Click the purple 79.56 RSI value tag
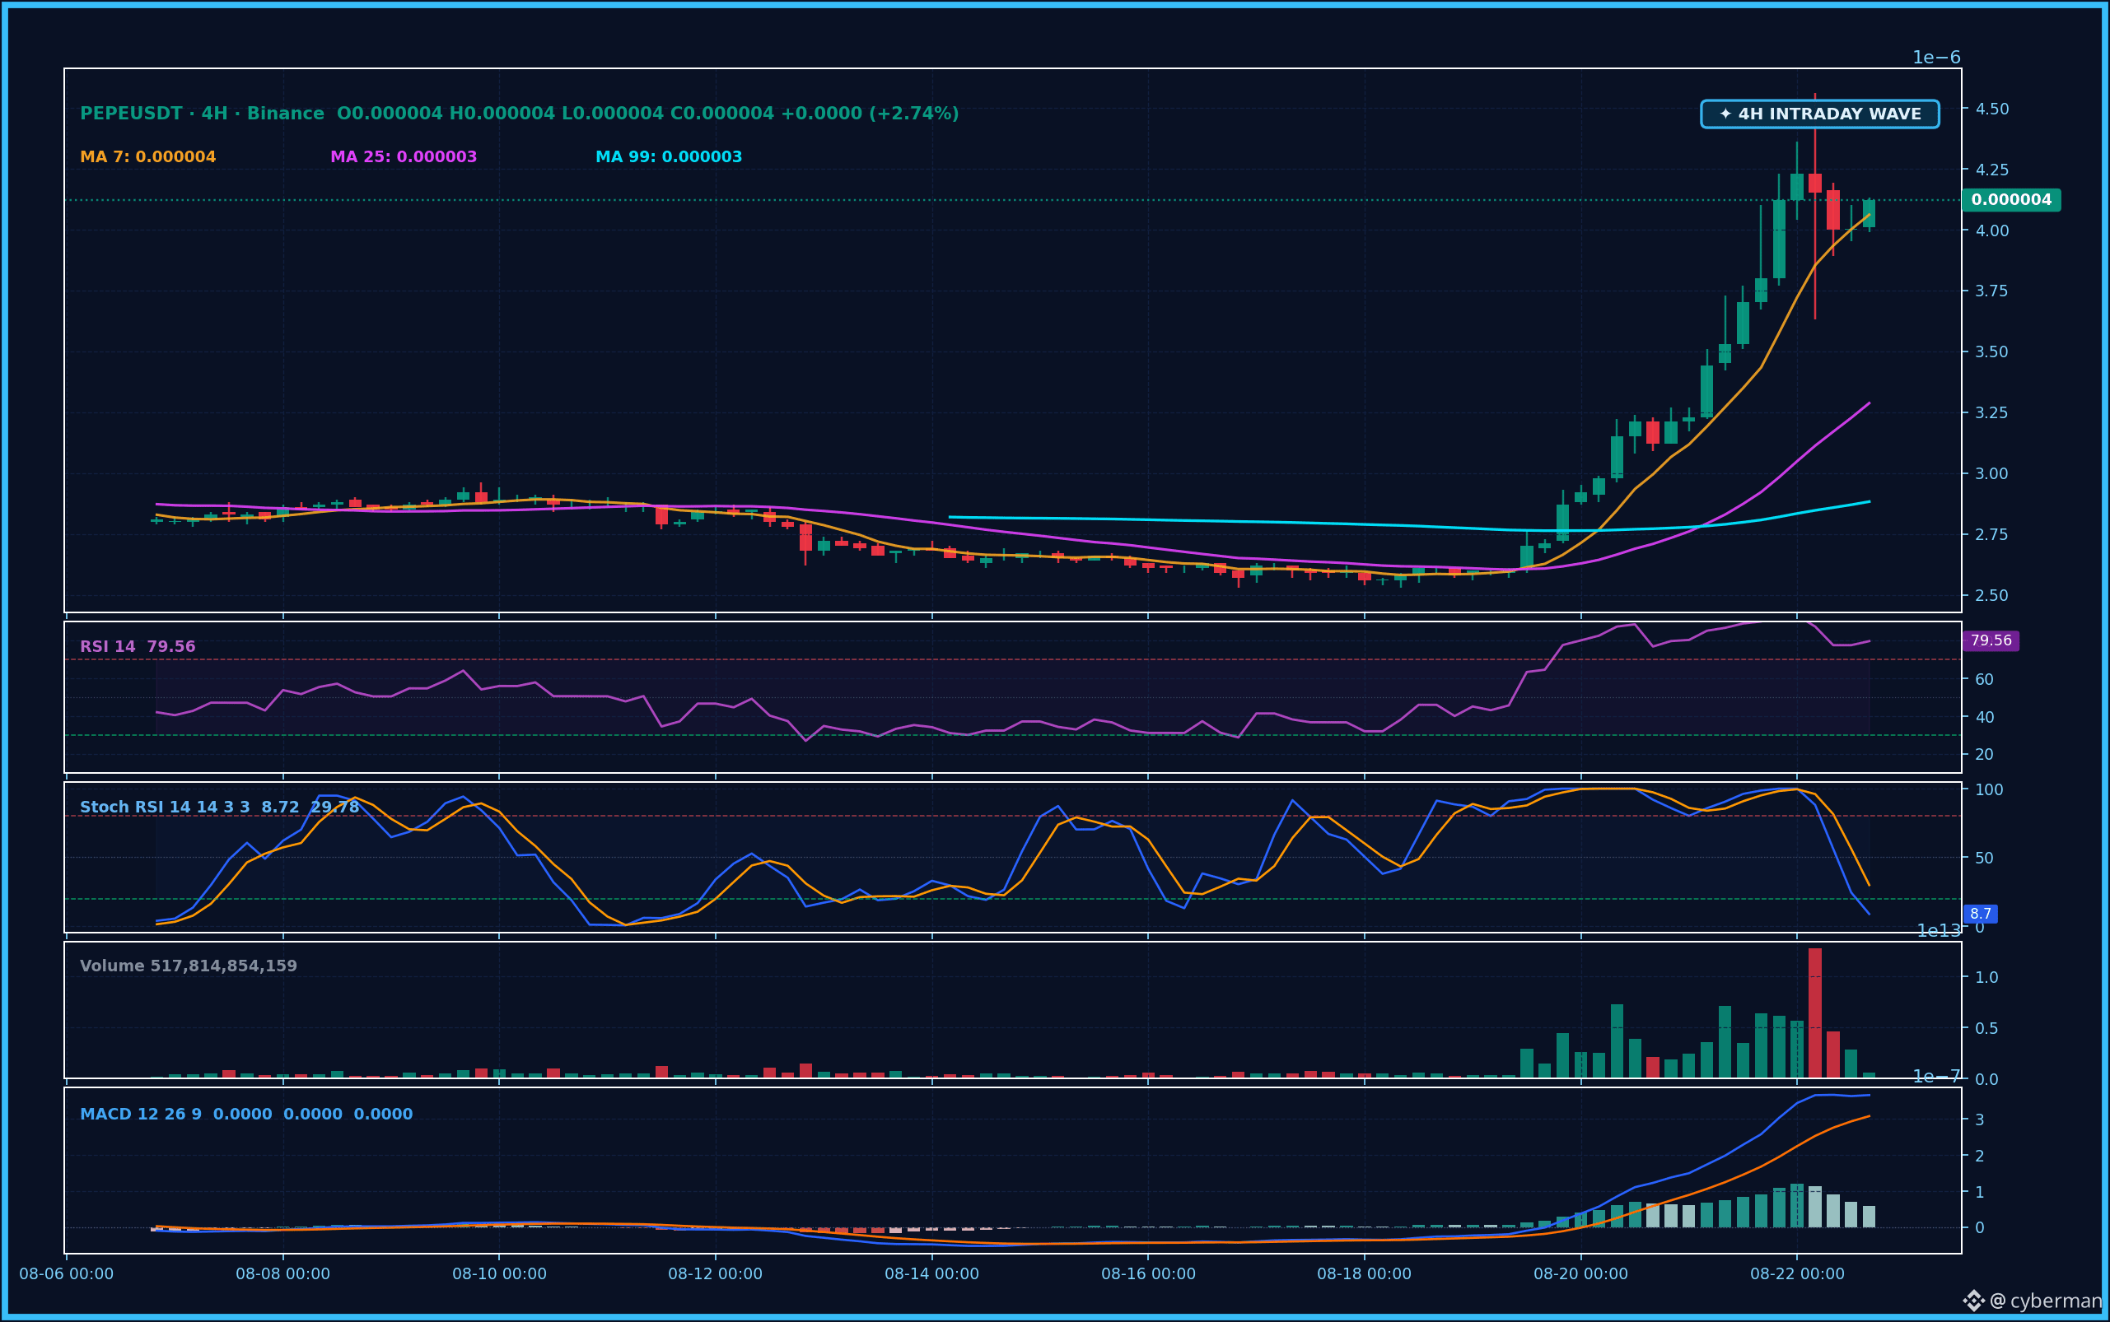Screen dimensions: 2110x1322 1991,641
